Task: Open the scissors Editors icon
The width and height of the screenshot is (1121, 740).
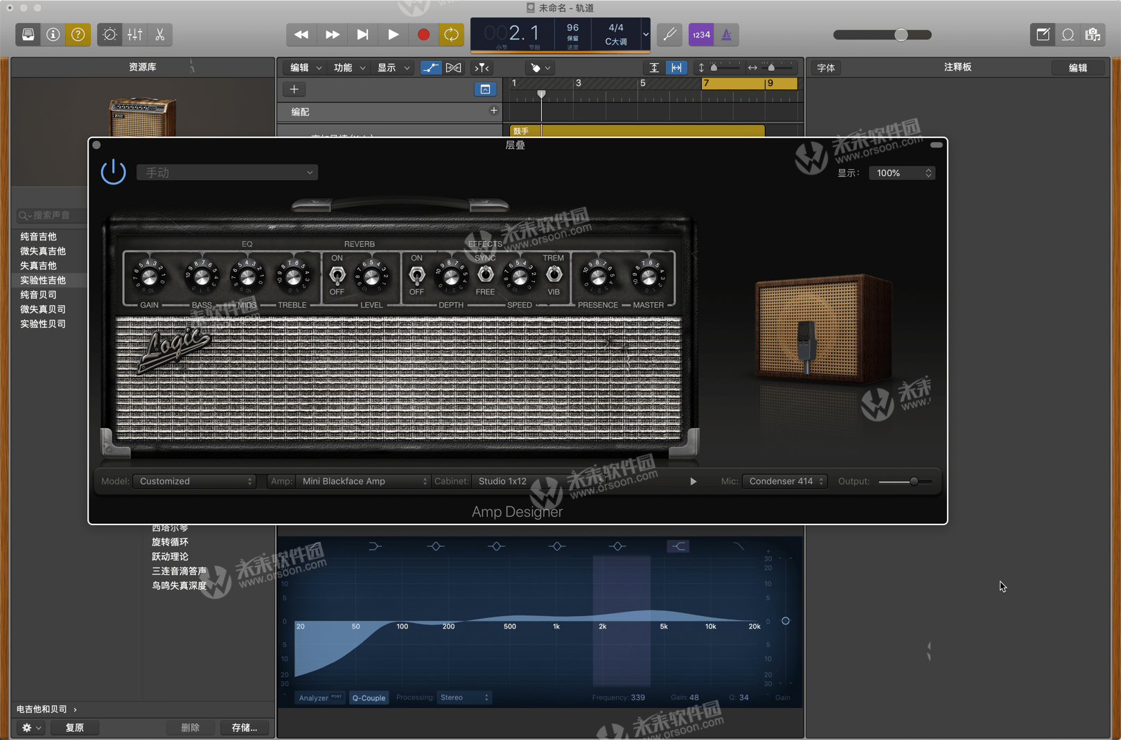Action: tap(160, 35)
